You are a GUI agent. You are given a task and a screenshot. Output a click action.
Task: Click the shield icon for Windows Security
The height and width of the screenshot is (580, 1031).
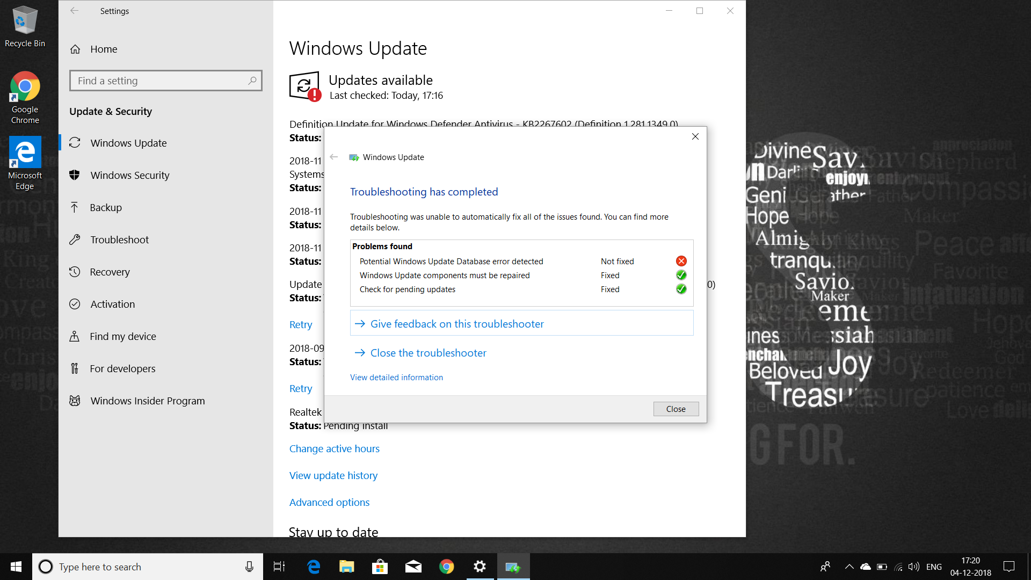(75, 175)
